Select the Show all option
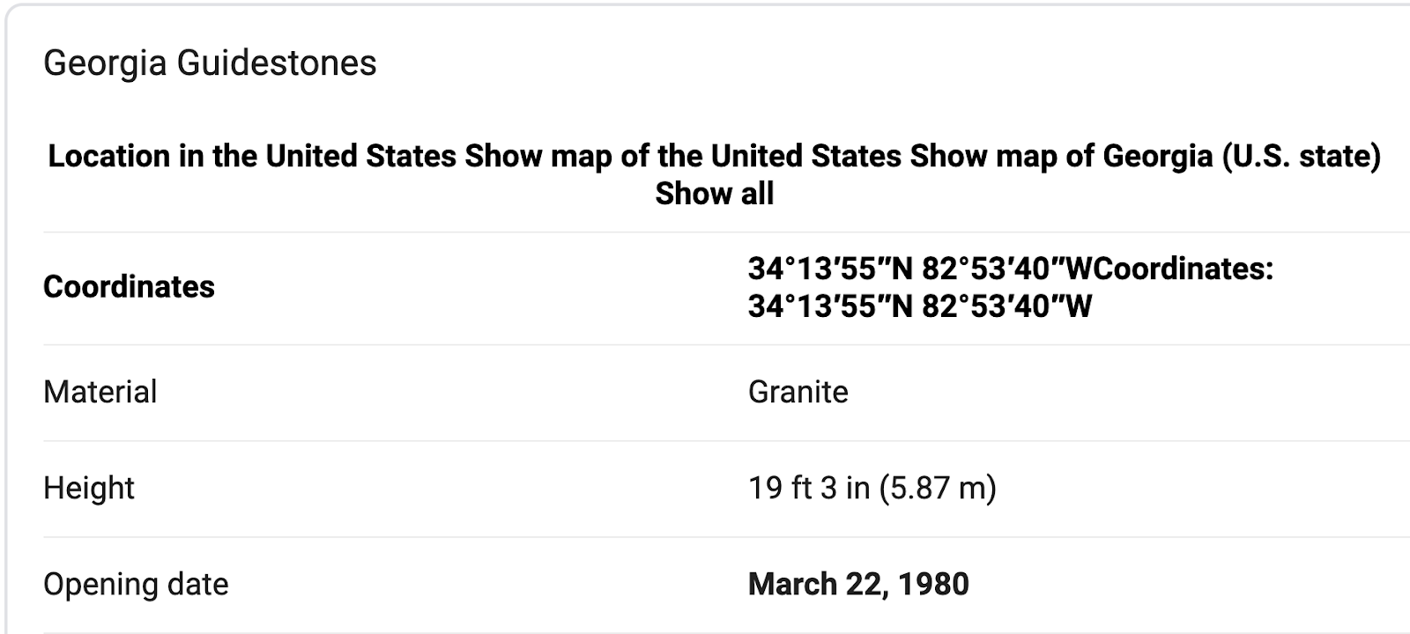Screen dimensions: 1410x634 tap(714, 194)
